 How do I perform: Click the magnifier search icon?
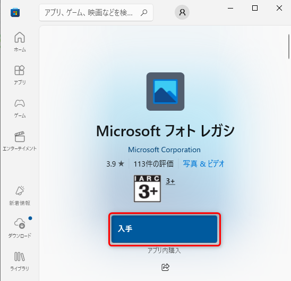(x=144, y=13)
